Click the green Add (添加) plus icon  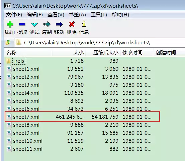(x=10, y=24)
